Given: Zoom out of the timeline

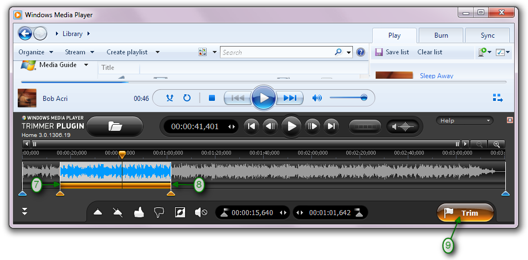Looking at the screenshot, I should pyautogui.click(x=479, y=144).
